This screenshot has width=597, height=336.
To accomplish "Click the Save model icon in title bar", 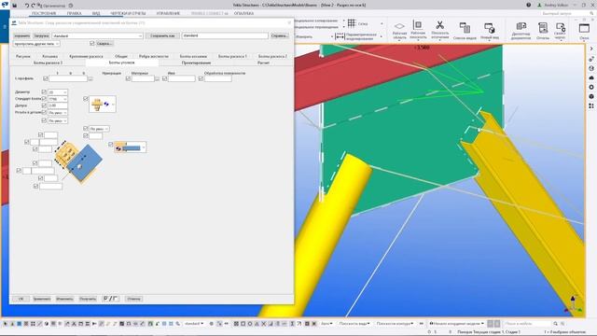I will click(x=15, y=6).
